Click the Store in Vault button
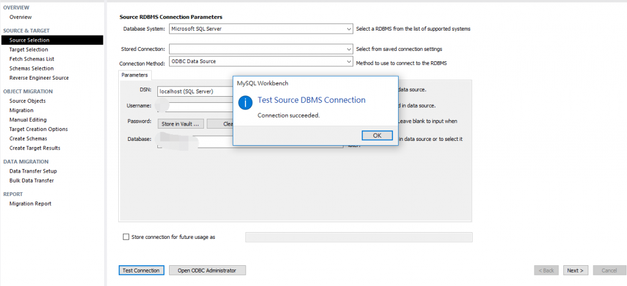Screen dimensions: 627x286 181,124
